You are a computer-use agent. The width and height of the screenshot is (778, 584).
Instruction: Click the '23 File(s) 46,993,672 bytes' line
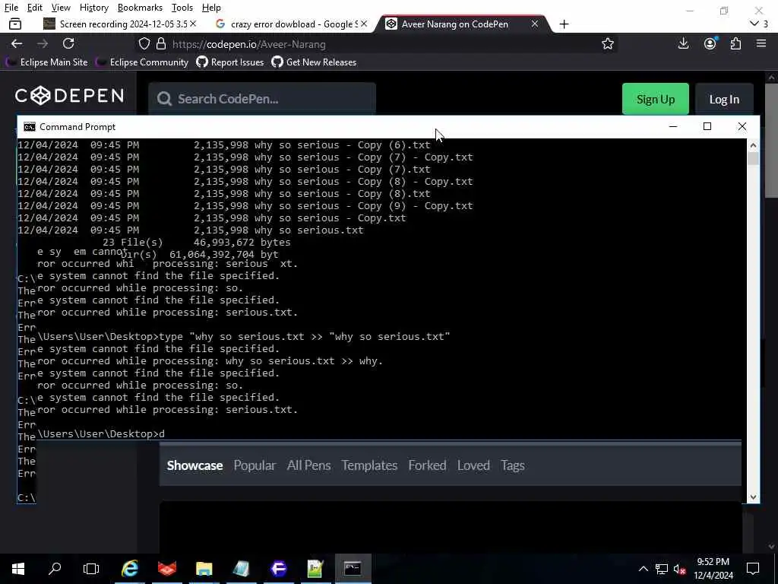(x=197, y=243)
